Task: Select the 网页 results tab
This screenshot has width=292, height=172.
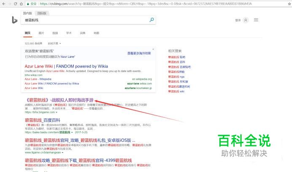Action: click(27, 33)
